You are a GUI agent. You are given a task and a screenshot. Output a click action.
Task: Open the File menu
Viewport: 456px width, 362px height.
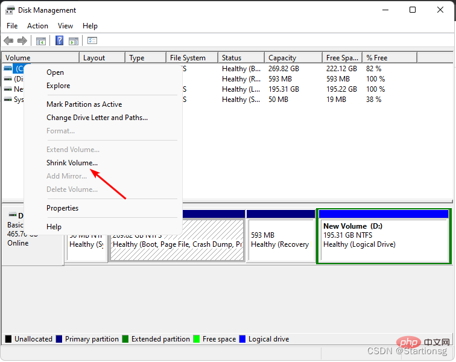point(12,26)
